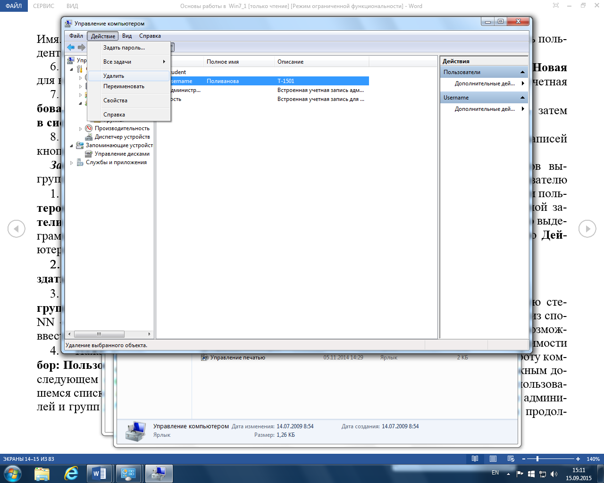604x483 pixels.
Task: Click the tree pane horizontal scrollbar thumb
Action: pyautogui.click(x=99, y=334)
